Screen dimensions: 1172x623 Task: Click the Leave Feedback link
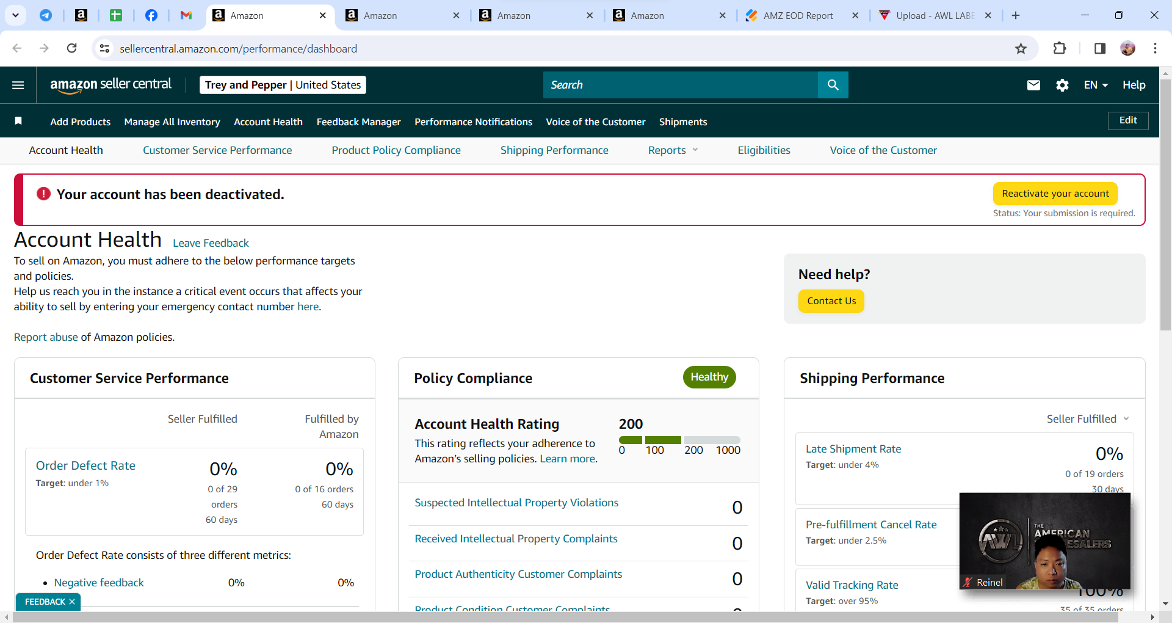[x=211, y=243]
